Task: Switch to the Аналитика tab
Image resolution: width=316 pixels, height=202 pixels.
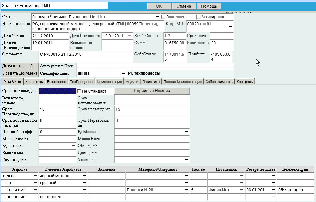Action: 34,82
